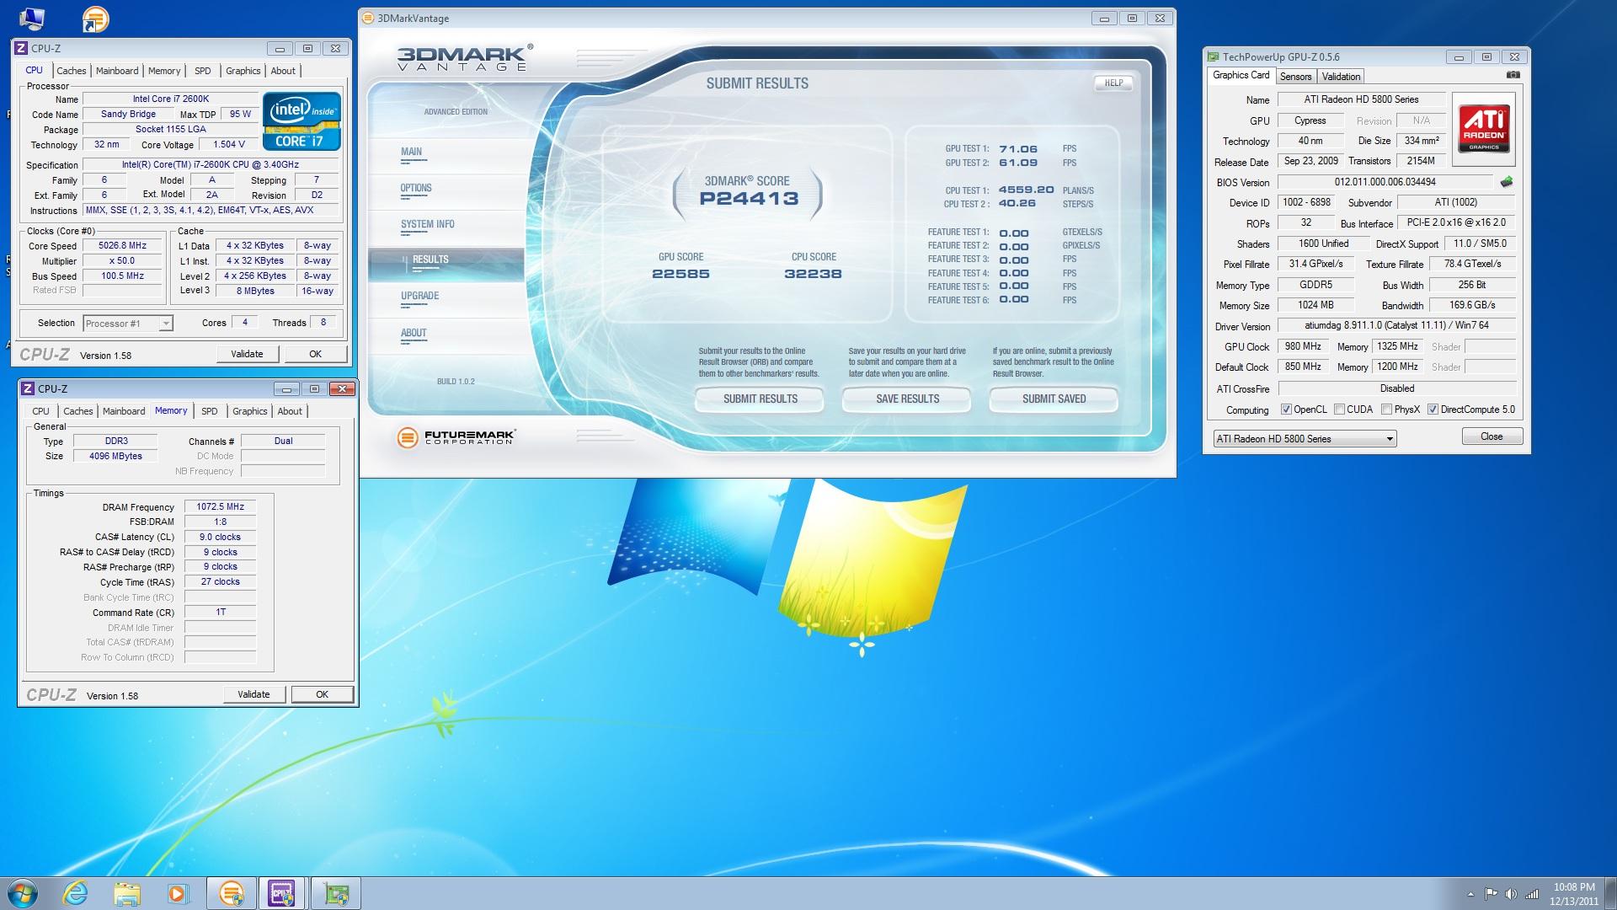The width and height of the screenshot is (1617, 910).
Task: Toggle the CUDA checkbox in GPU-Z
Action: click(x=1340, y=409)
